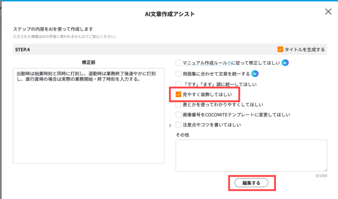Click the STEP.4 header label
The image size is (338, 199).
(x=22, y=49)
